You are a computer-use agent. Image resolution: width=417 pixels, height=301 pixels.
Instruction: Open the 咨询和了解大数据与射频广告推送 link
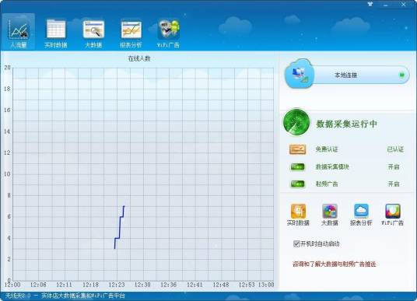(334, 264)
